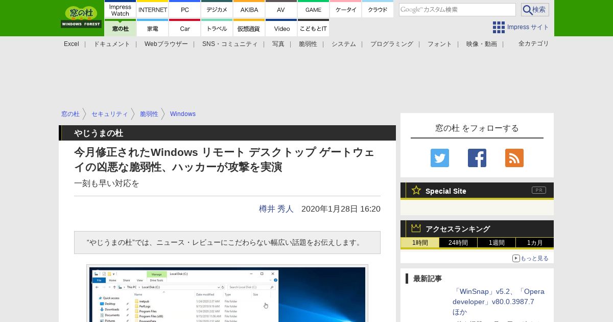Click the アクセスランキング header

click(x=477, y=228)
